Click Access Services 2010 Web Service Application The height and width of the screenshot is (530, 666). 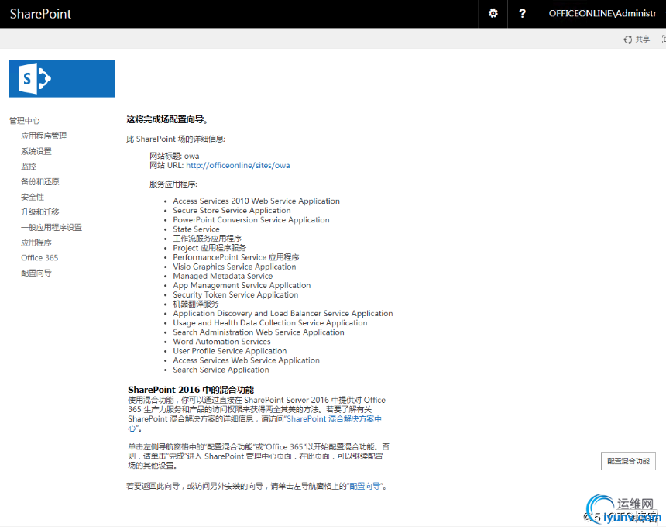(x=256, y=201)
